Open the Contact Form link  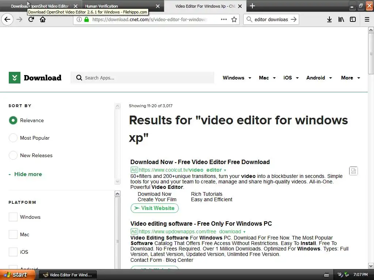(x=146, y=260)
